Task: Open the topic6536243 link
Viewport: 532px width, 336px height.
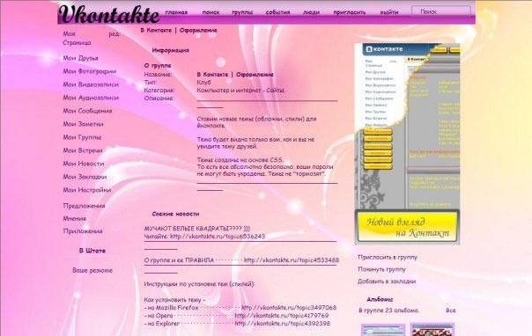Action: point(218,237)
